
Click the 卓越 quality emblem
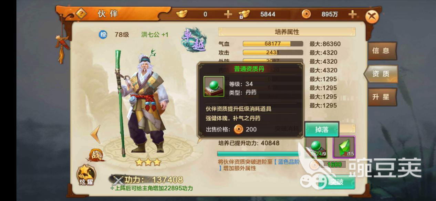194,40
